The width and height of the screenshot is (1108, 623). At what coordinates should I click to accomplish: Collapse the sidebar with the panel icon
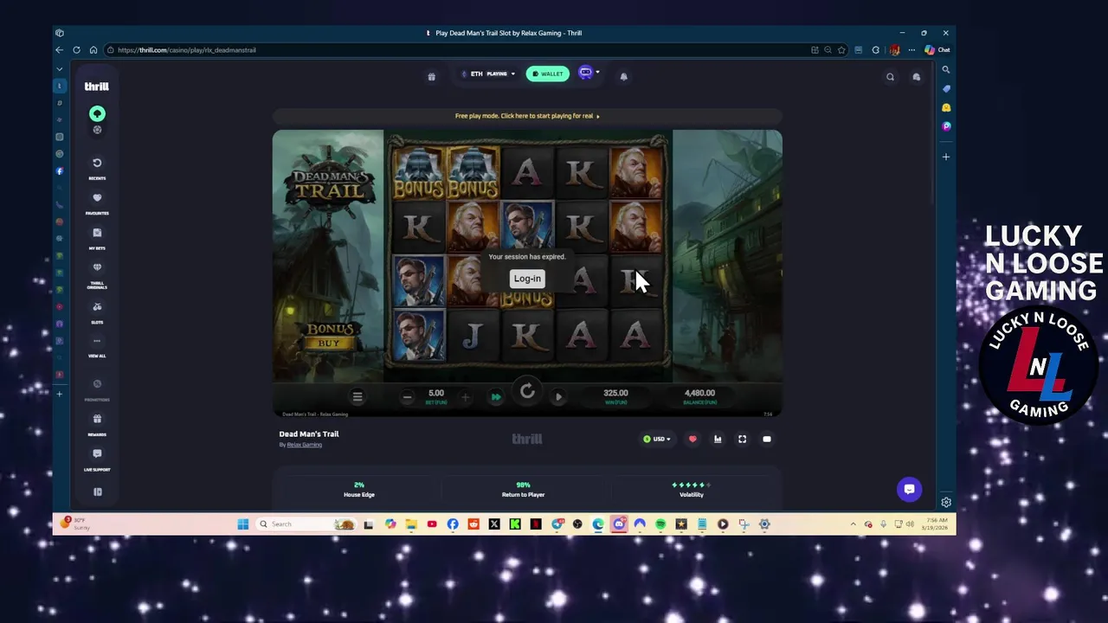[98, 491]
